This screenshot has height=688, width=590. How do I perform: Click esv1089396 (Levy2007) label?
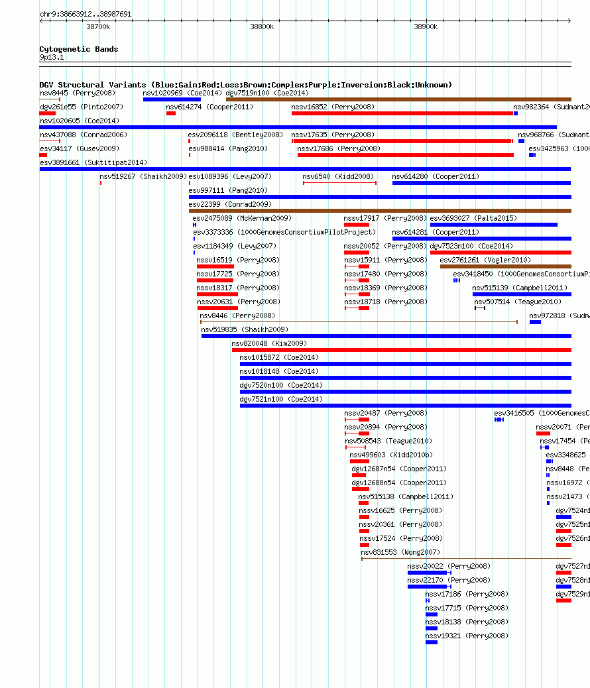pos(230,176)
